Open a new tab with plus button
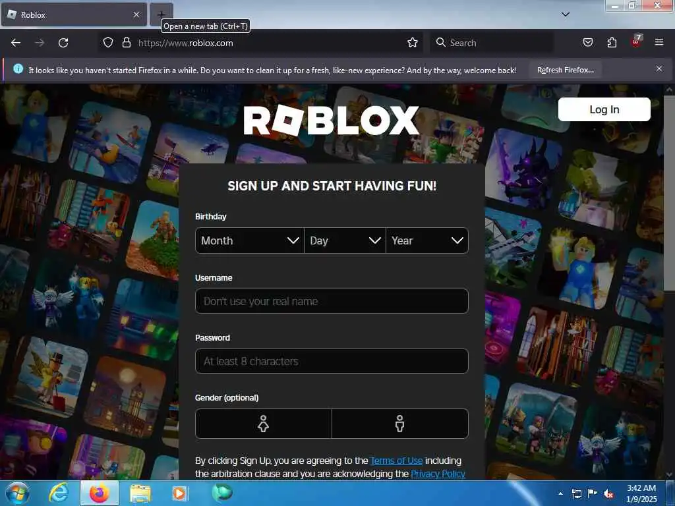 (161, 14)
